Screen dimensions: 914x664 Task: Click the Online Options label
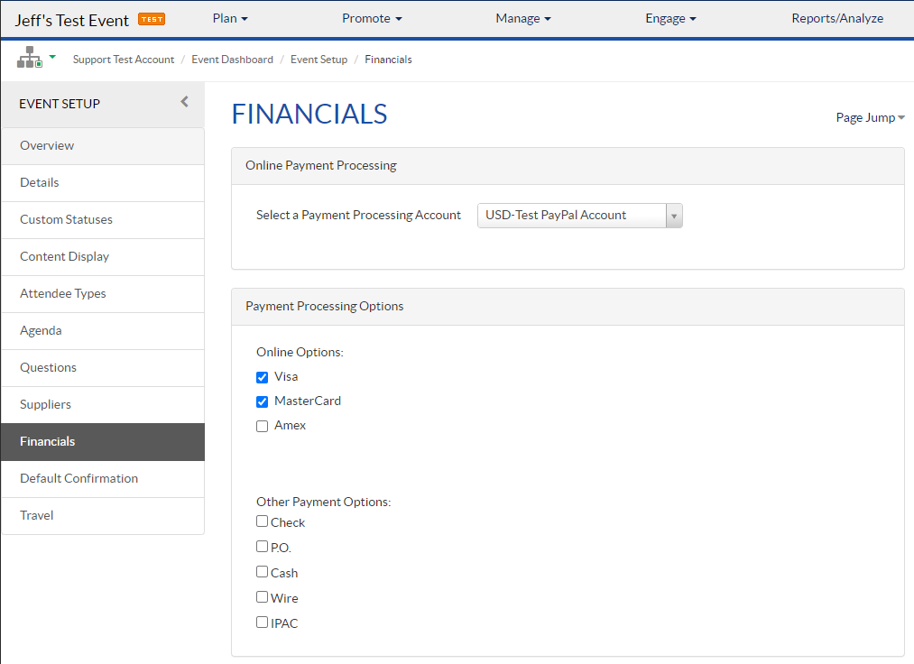point(300,352)
